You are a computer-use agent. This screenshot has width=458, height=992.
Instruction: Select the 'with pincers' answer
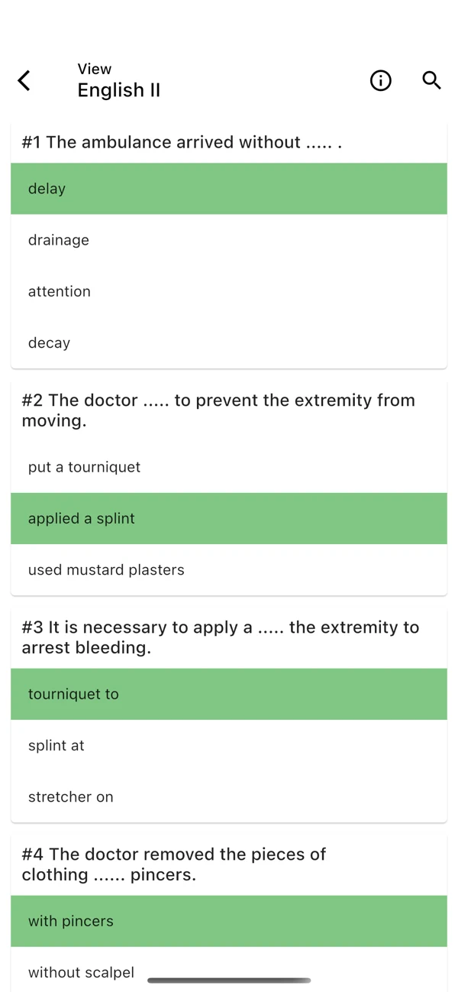[229, 921]
